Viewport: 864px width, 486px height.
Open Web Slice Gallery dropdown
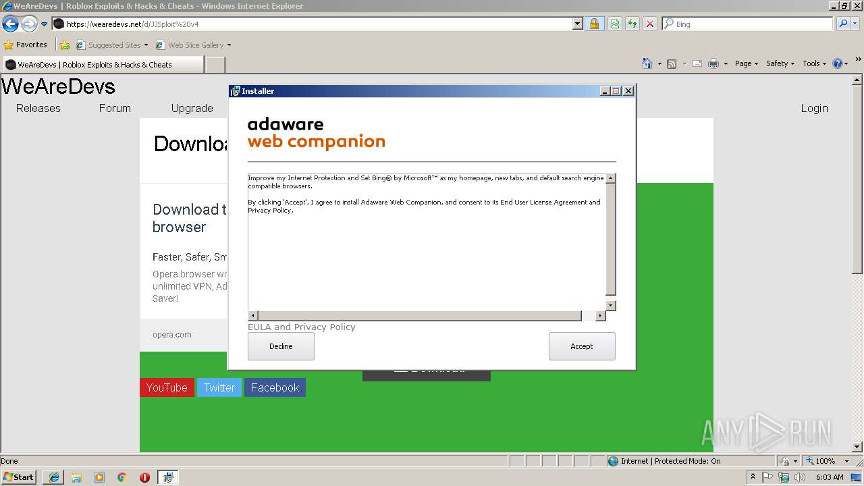193,45
